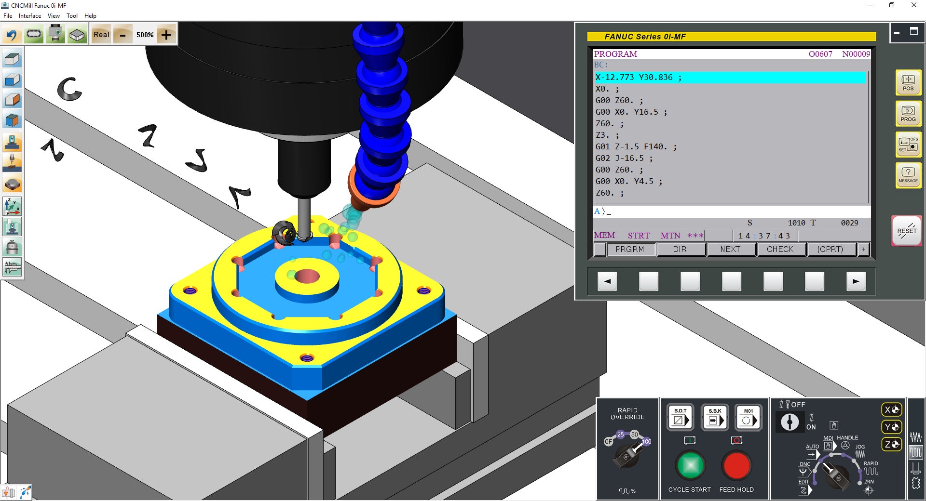Click the highlighted X-12.773 Y30.836 line
926x501 pixels.
[730, 77]
